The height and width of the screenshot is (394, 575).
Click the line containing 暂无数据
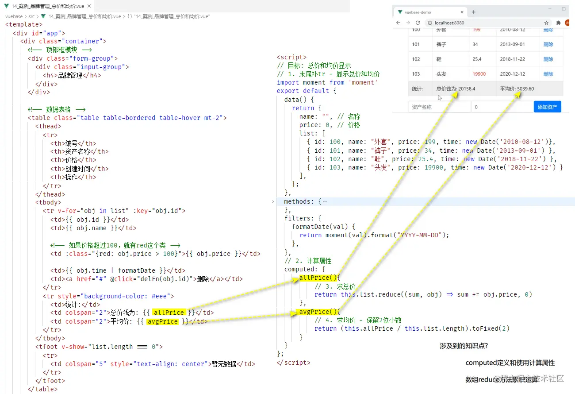pos(153,364)
